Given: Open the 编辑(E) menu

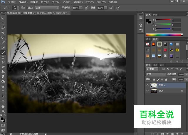Looking at the screenshot, I should (x=23, y=2).
